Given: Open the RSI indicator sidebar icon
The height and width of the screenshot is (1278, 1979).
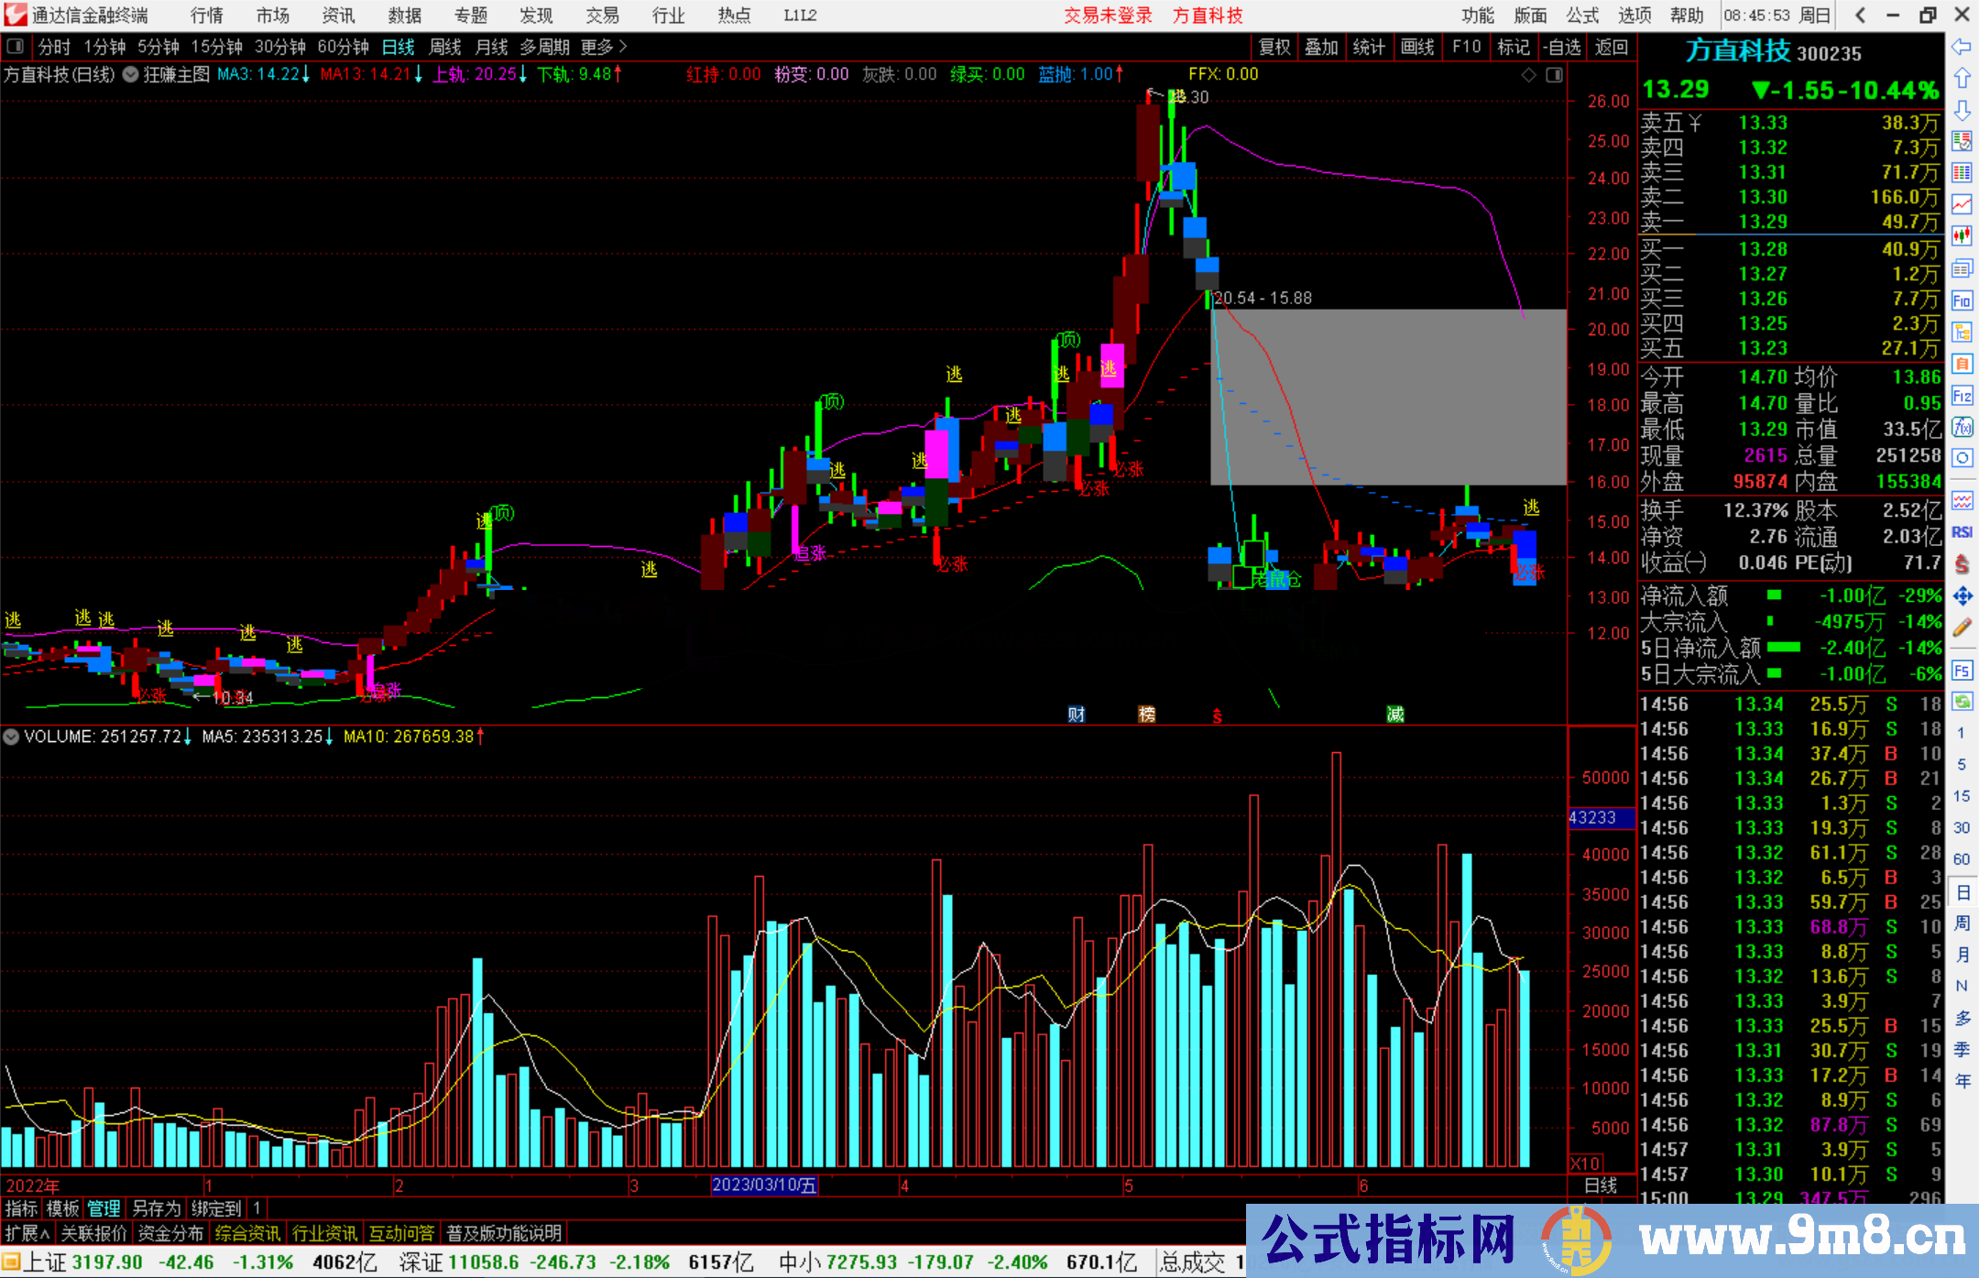Looking at the screenshot, I should point(1962,532).
